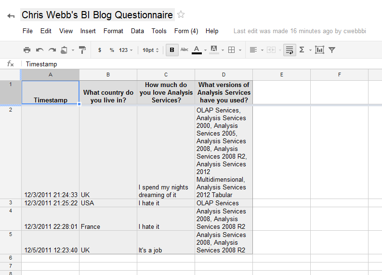Select column B header
Viewport: 382px width, 275px height.
pos(108,75)
